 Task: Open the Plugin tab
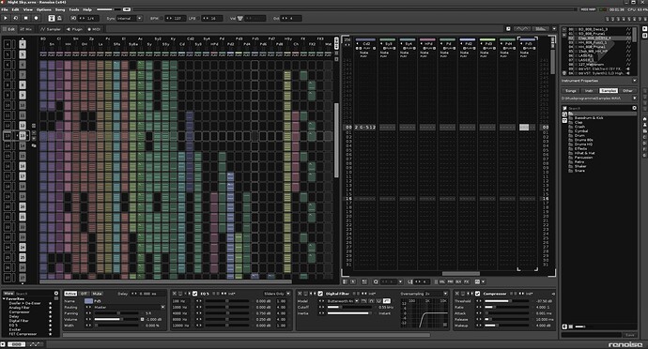74,29
